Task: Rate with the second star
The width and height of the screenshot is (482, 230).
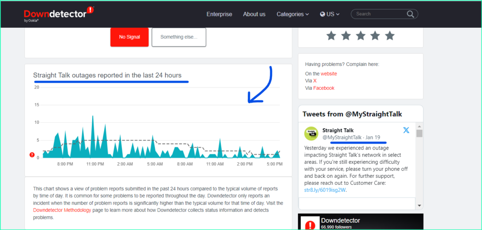Action: (346, 36)
